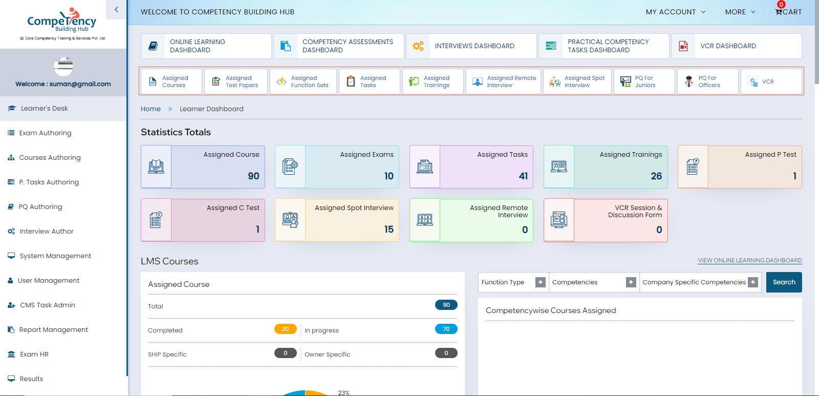
Task: Expand the My Account dropdown
Action: point(676,12)
